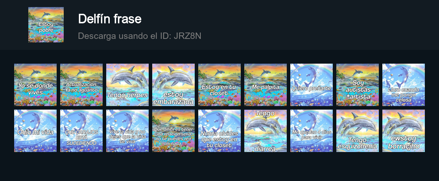Click the 'Delfín frase' pack title

coord(110,19)
